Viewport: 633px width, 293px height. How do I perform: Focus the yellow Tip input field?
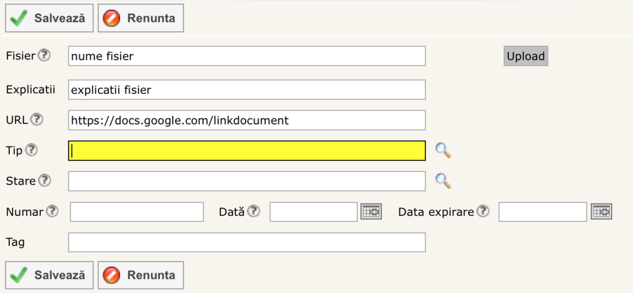(247, 151)
